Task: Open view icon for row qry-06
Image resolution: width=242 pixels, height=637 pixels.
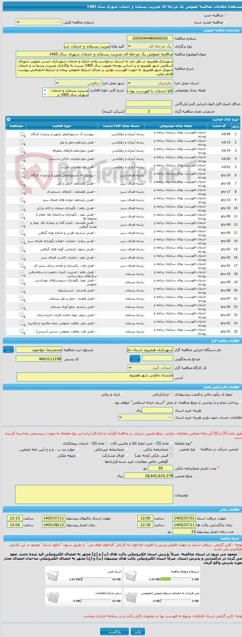Action: pyautogui.click(x=22, y=233)
